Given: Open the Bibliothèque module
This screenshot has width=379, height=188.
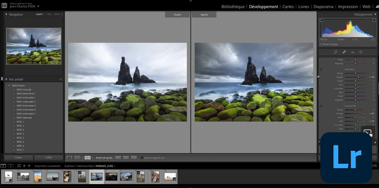Looking at the screenshot, I should pos(233,7).
